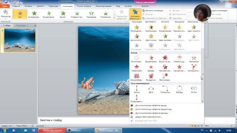Open the 'Формат' contextual tab

click(145, 6)
